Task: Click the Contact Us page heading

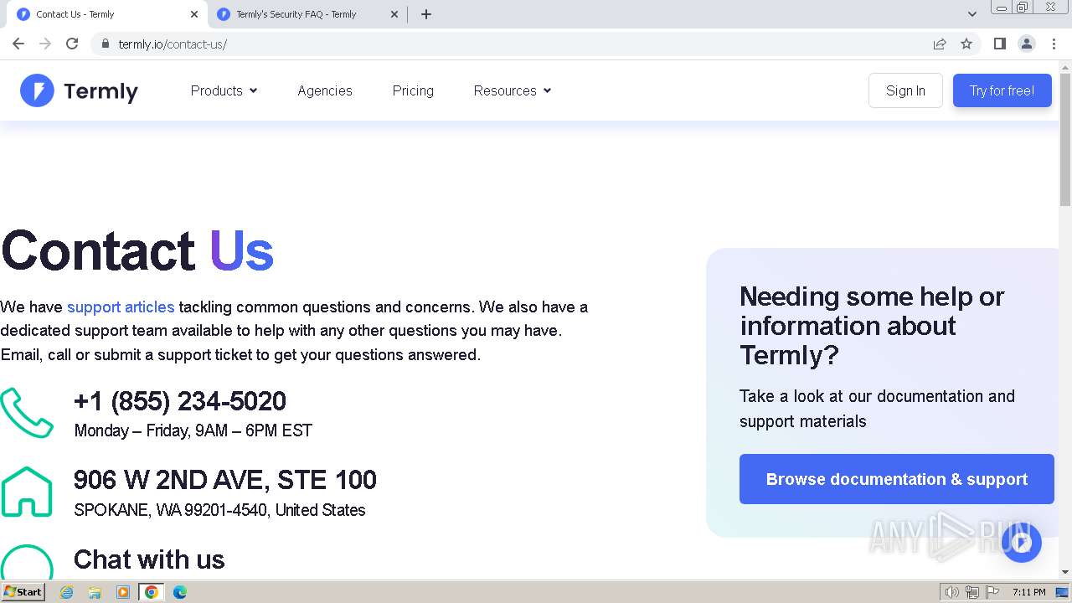Action: [x=137, y=250]
